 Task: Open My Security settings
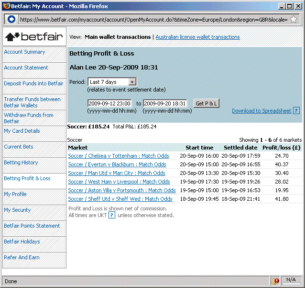(17, 210)
